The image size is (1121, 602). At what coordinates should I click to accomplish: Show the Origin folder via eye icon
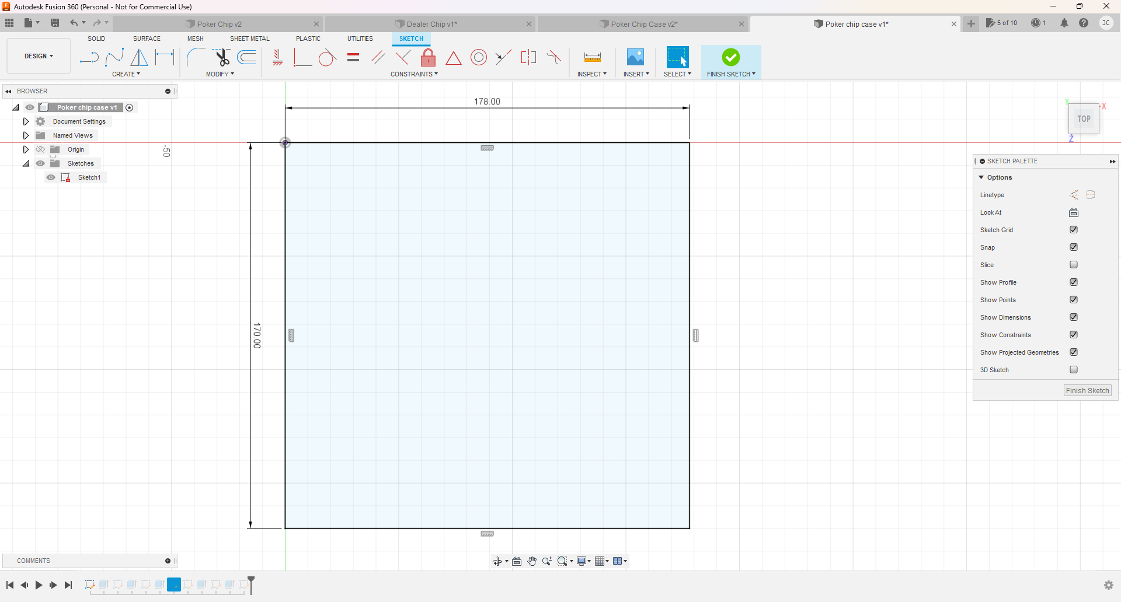(x=40, y=149)
